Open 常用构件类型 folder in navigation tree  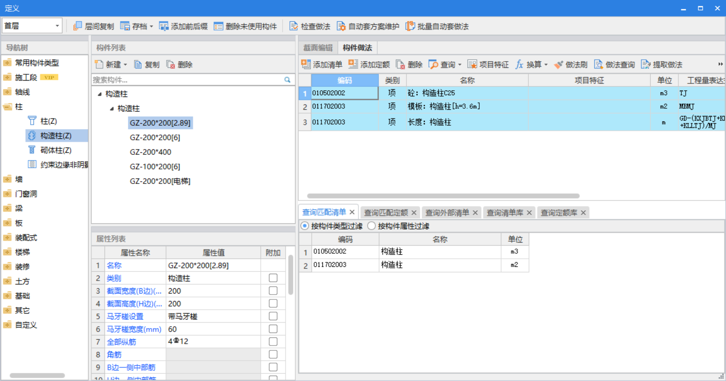click(x=7, y=63)
